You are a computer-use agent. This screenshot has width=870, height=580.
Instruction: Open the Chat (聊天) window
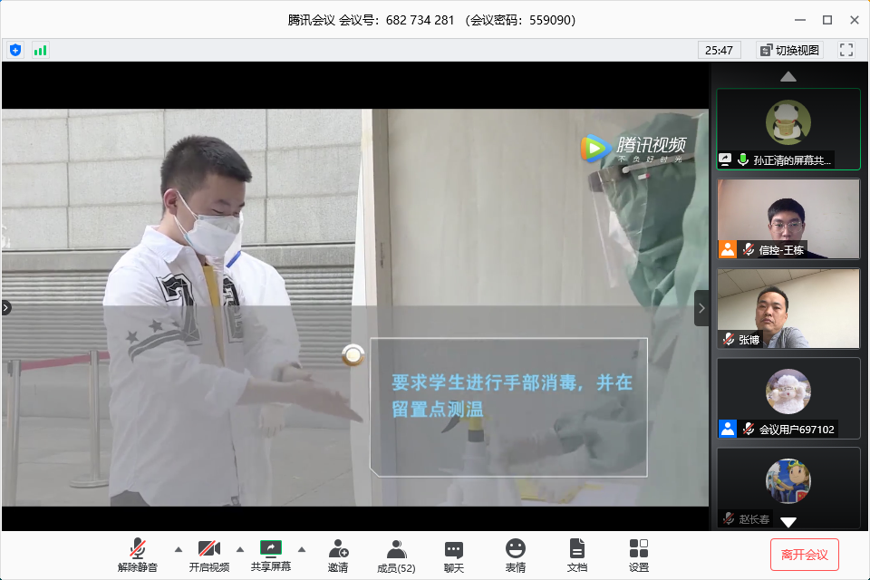(x=454, y=555)
